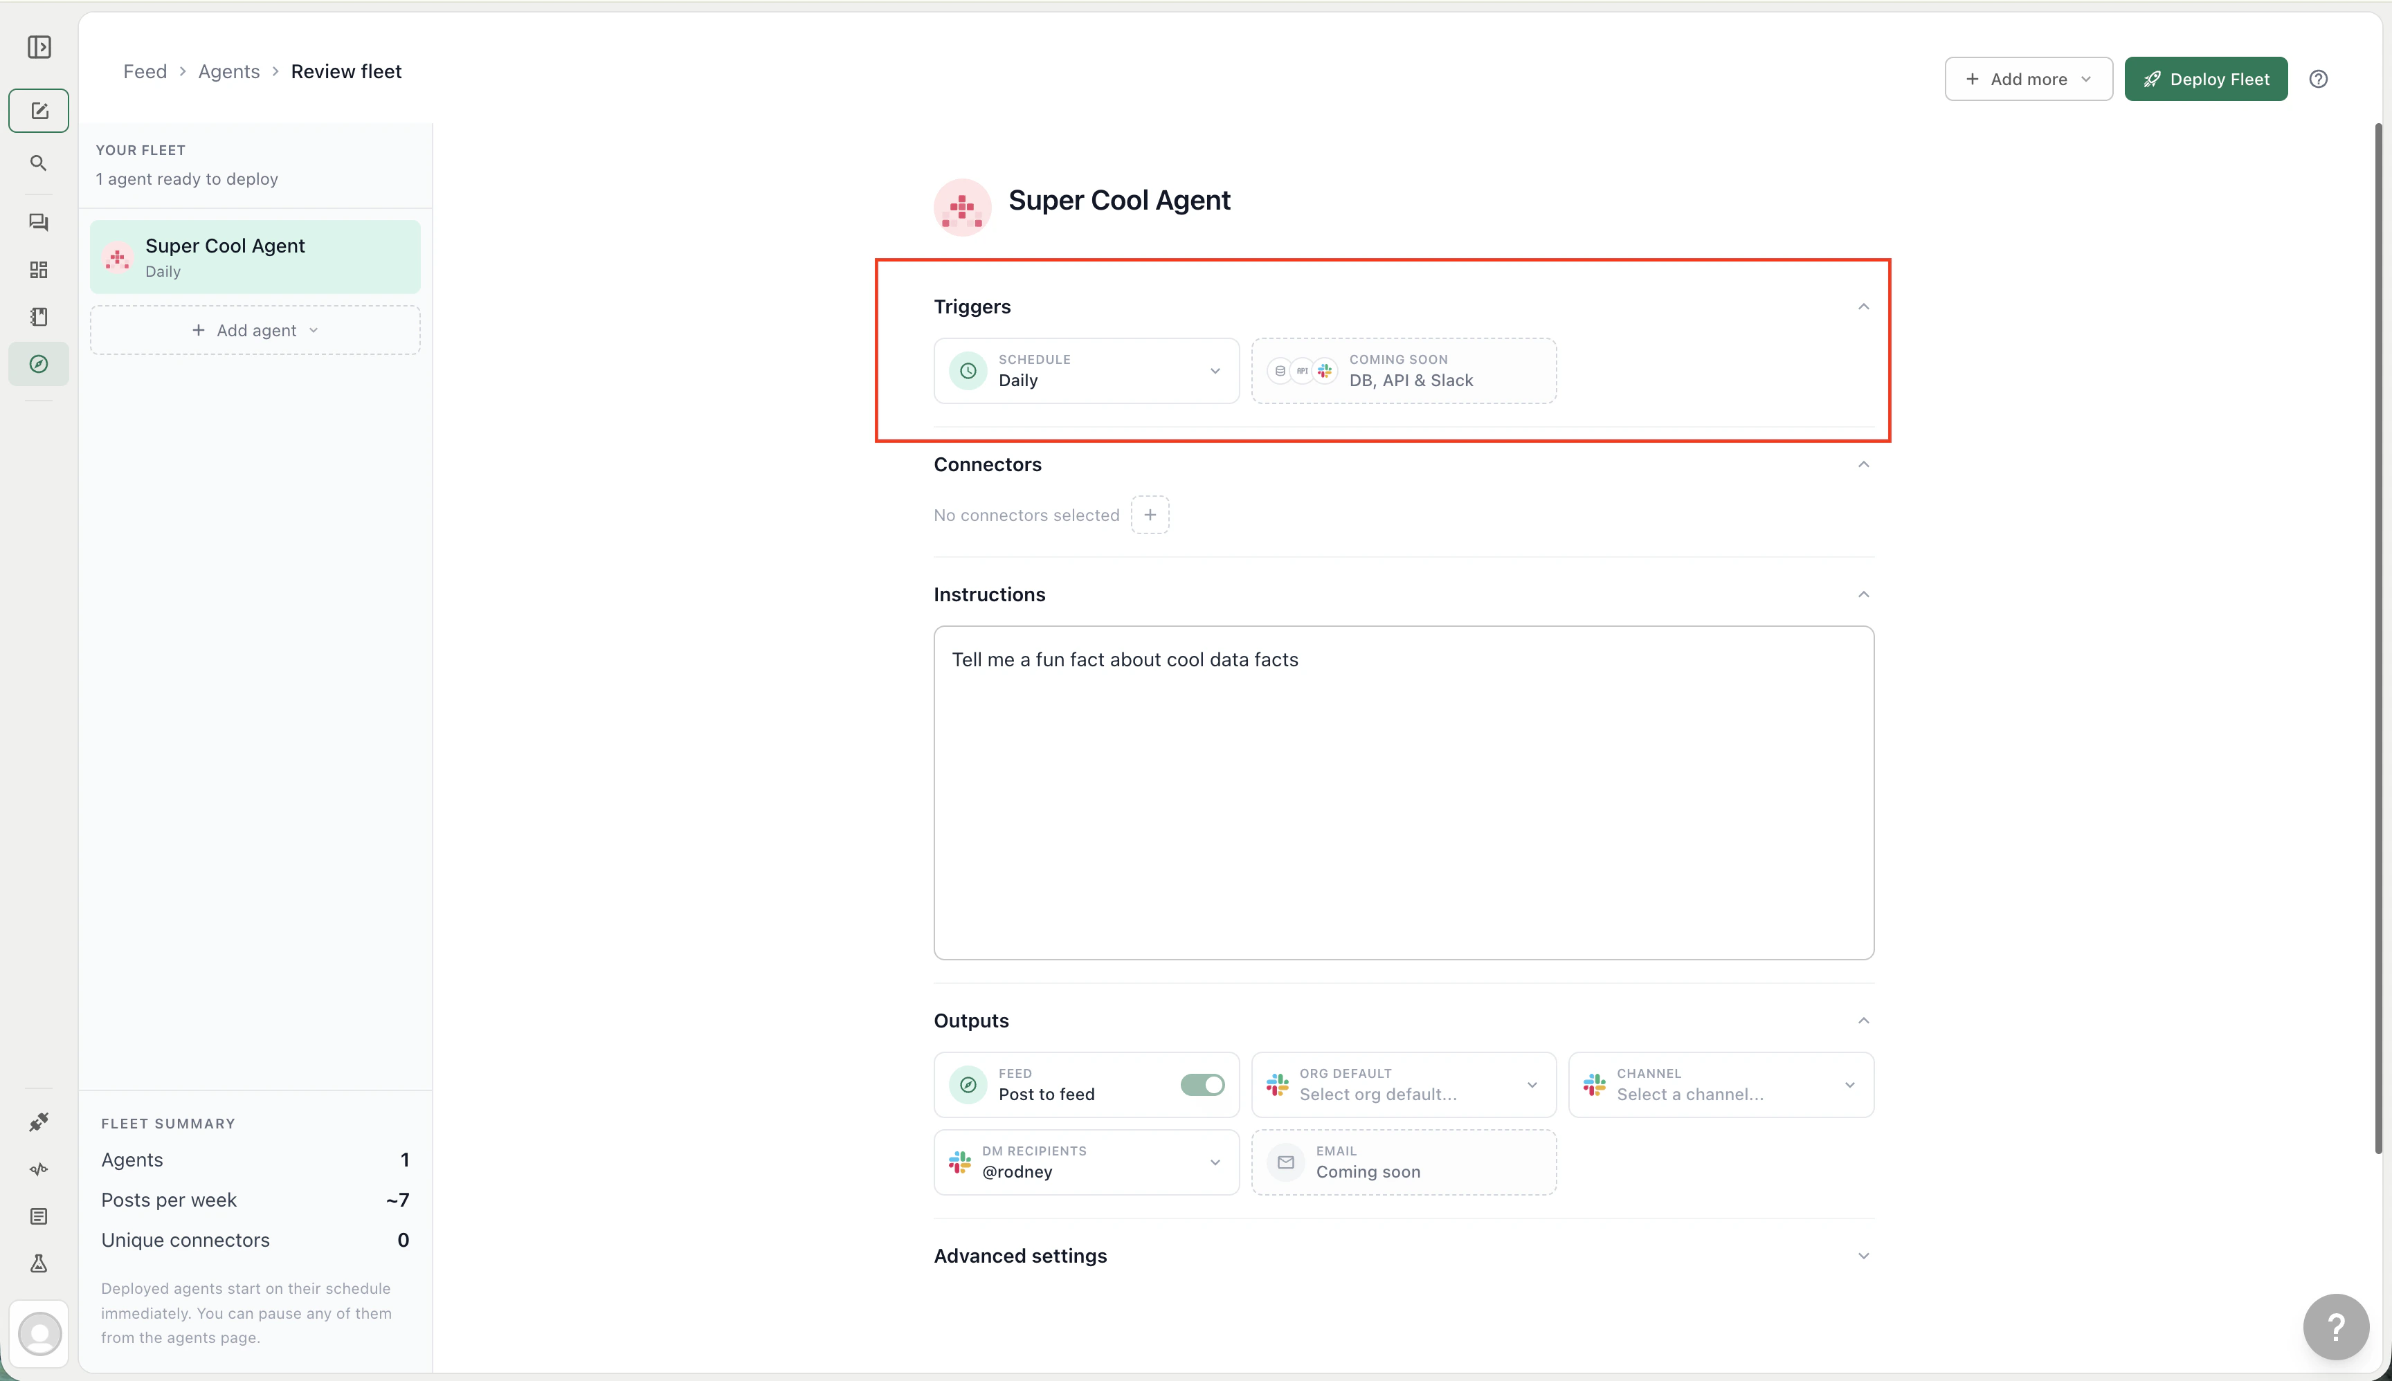Open the DM Recipients dropdown
The image size is (2392, 1381).
click(1085, 1162)
